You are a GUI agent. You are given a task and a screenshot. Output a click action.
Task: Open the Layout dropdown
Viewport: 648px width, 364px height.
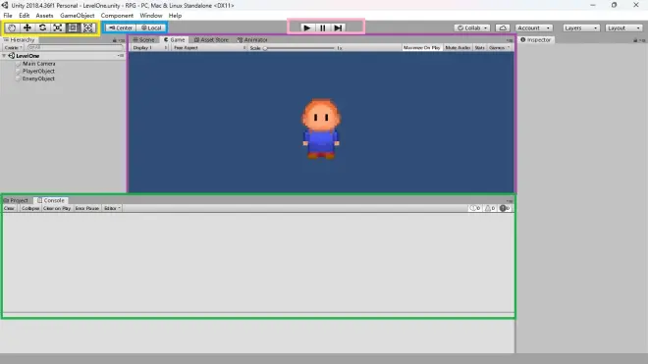pos(624,27)
